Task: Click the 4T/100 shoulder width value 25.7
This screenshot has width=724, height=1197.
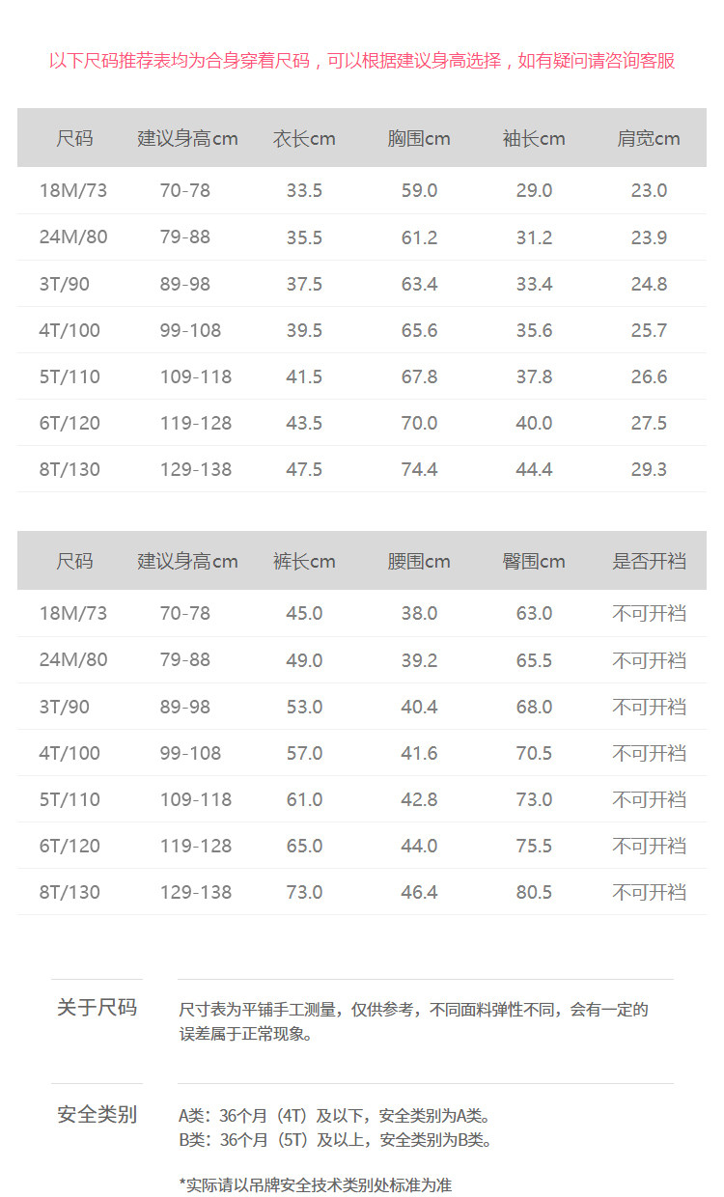Action: coord(649,330)
